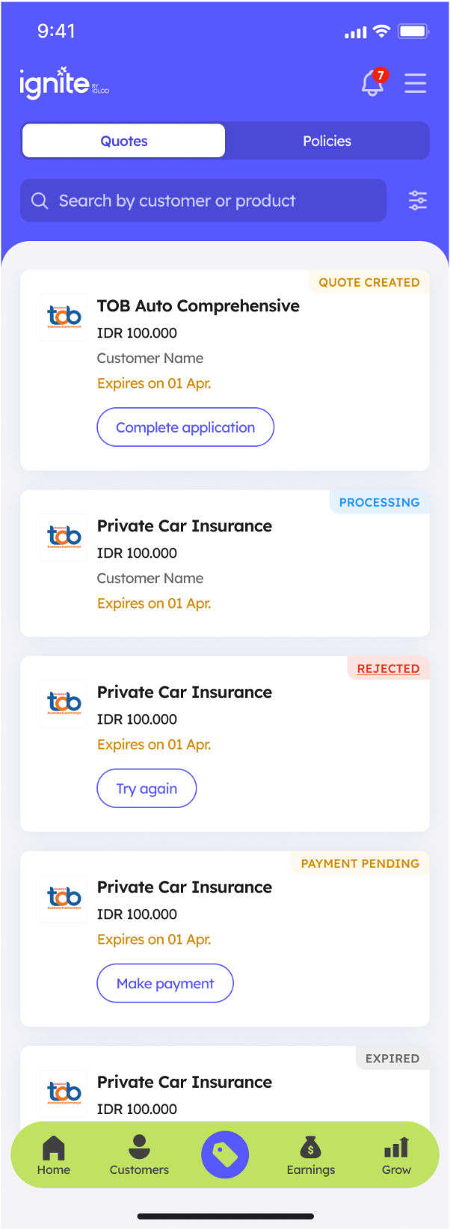Open the notifications bell
The image size is (450, 1230).
tap(372, 83)
